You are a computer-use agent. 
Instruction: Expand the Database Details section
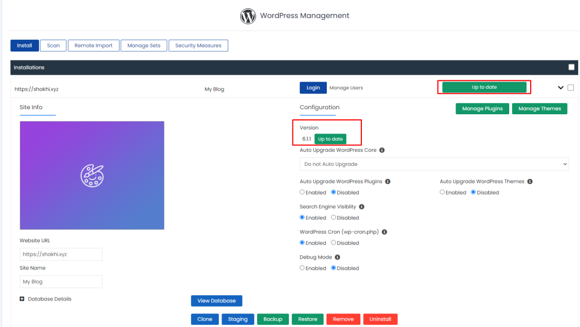(49, 299)
